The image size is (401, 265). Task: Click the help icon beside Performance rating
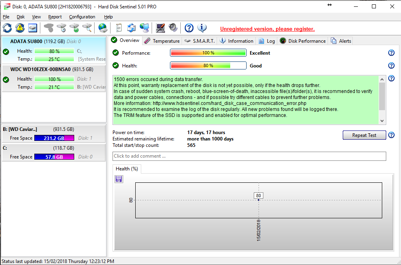391,53
